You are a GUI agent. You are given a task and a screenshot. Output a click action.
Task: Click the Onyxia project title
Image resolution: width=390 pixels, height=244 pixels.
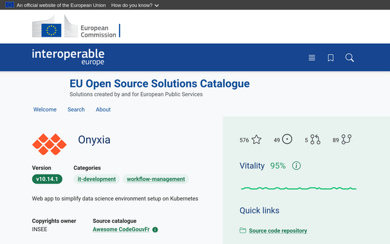click(94, 140)
